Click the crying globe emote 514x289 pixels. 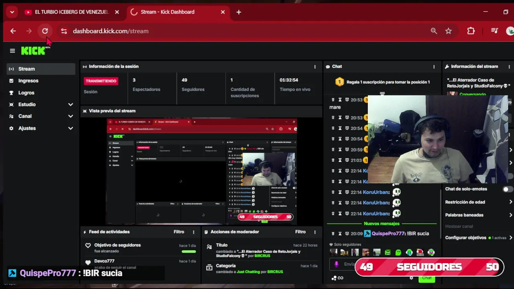[409, 252]
